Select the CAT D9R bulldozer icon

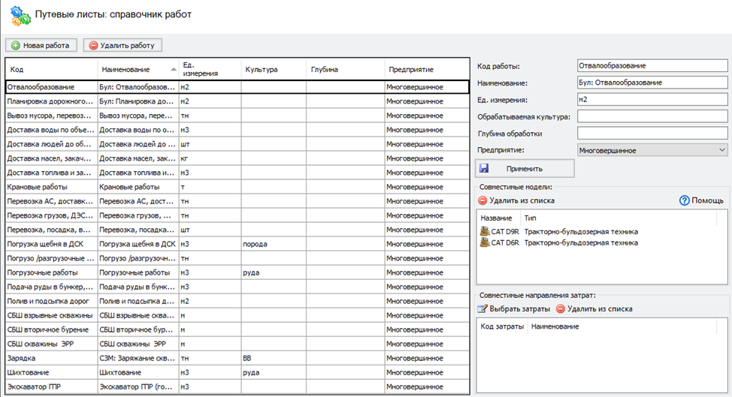tap(484, 231)
